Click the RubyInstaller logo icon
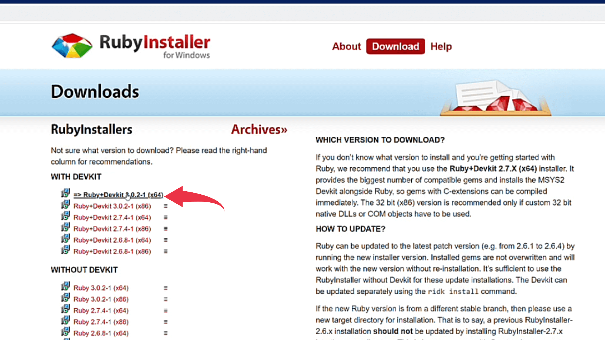Viewport: 605px width, 340px height. pyautogui.click(x=72, y=46)
